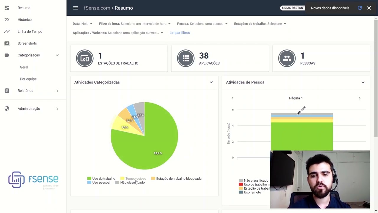Screen dimensions: 378x213
Task: Open Geral under Categorização
Action: click(x=24, y=67)
